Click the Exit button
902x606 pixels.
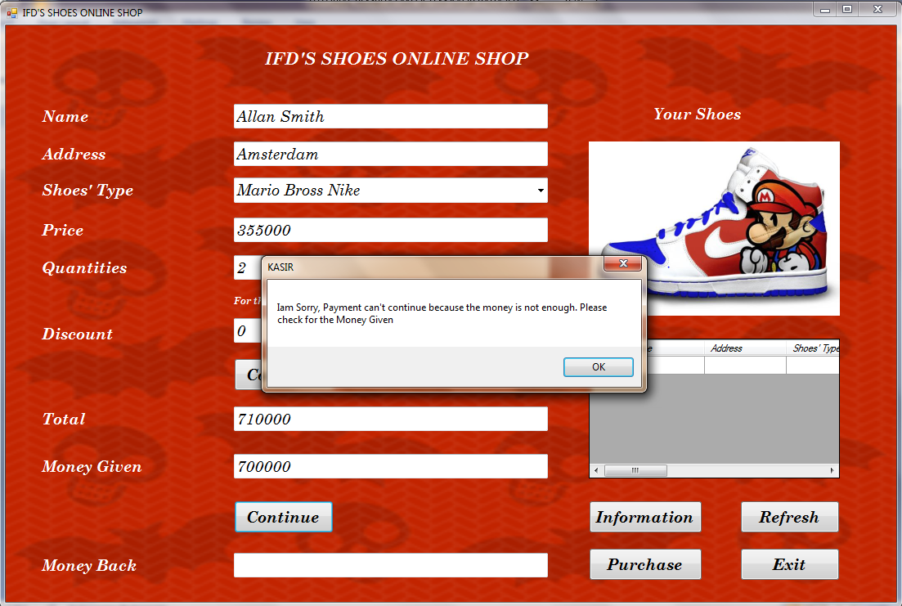coord(789,564)
